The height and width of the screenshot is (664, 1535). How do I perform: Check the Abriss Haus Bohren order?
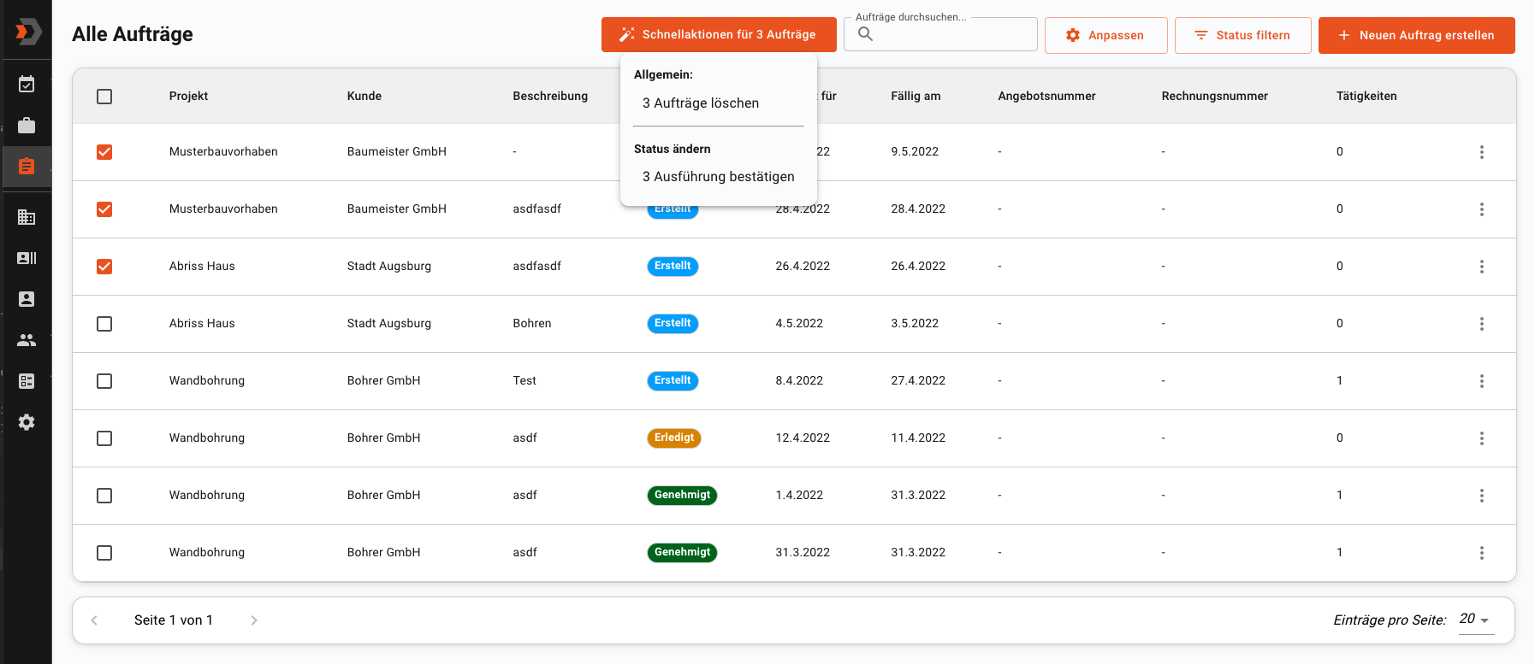point(104,324)
